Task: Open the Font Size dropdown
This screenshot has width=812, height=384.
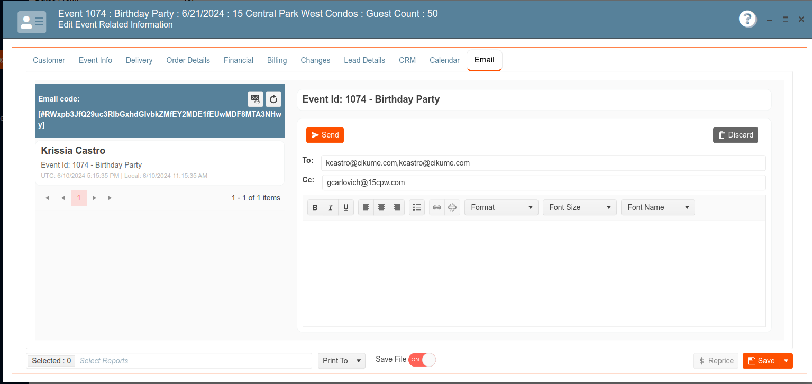Action: coord(580,207)
